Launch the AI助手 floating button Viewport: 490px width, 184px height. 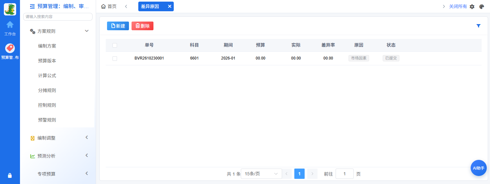pyautogui.click(x=479, y=168)
